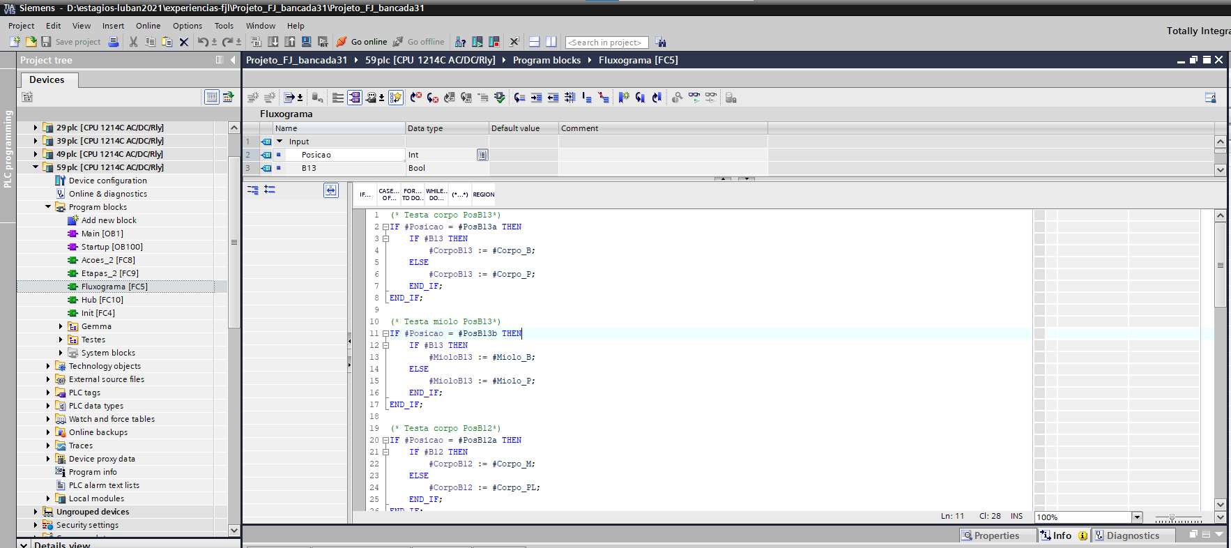Toggle favorites display in the editor
Screen dimensions: 1231x548
(x=396, y=98)
